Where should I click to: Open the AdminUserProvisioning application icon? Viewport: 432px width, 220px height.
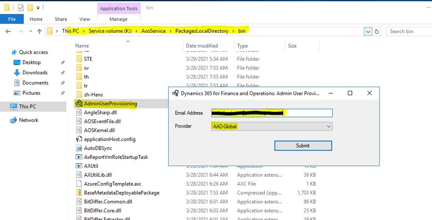tap(79, 104)
